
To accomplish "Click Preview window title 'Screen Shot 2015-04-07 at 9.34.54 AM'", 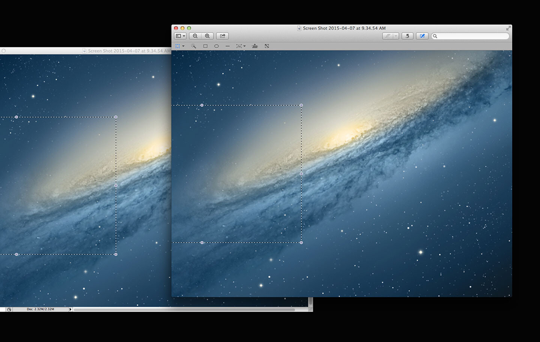I will click(x=344, y=28).
